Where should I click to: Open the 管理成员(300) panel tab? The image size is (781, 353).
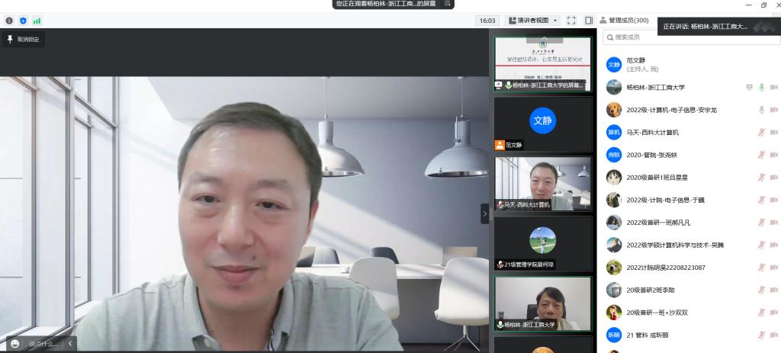pos(624,21)
